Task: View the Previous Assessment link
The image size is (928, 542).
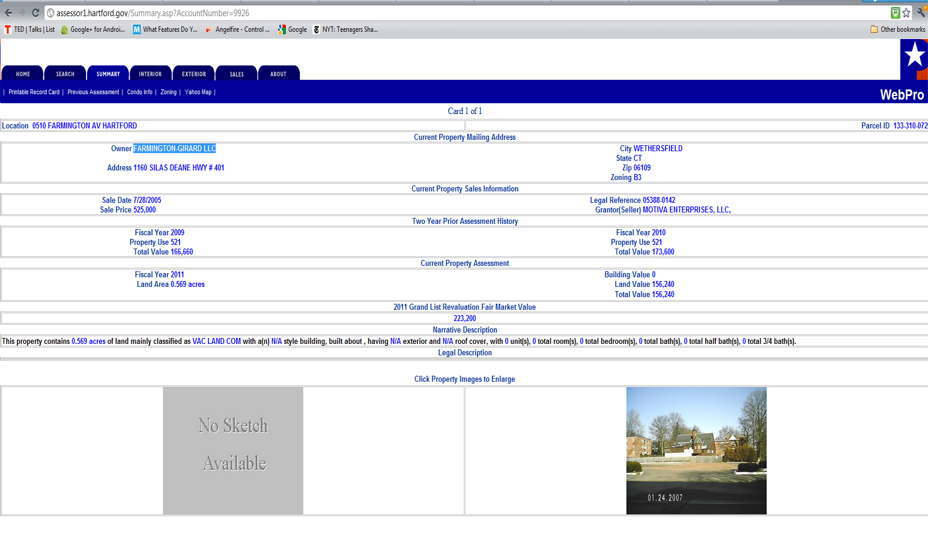Action: (93, 92)
